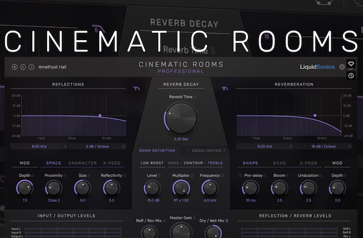
Task: Click the bell icon beside Pre-delay
Action: coord(240,175)
